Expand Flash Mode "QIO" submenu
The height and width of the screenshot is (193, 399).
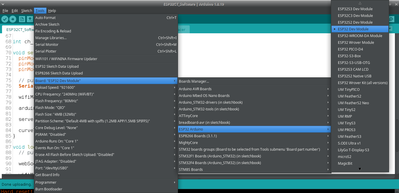106,107
